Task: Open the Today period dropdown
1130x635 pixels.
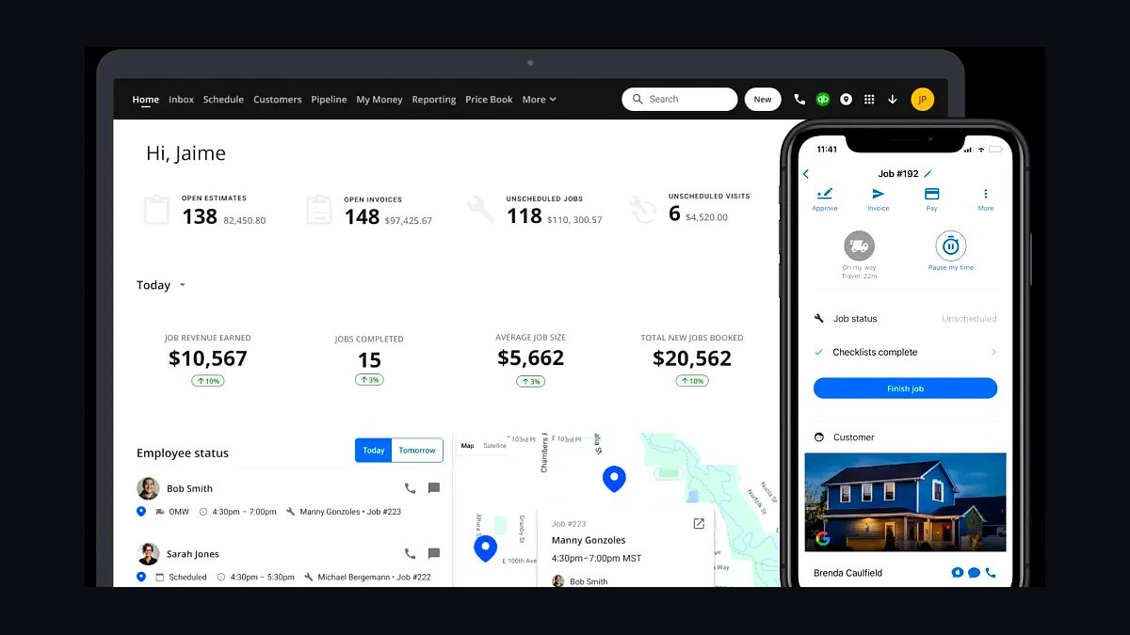Action: pyautogui.click(x=162, y=285)
